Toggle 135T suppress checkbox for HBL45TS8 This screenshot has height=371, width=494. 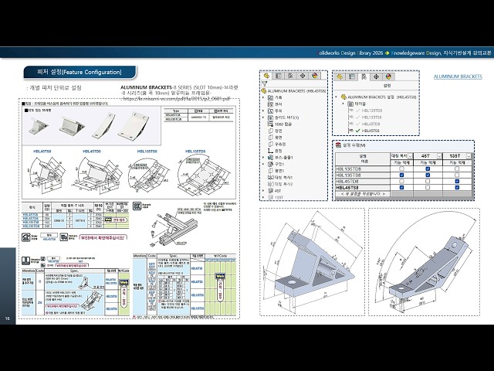(x=457, y=187)
